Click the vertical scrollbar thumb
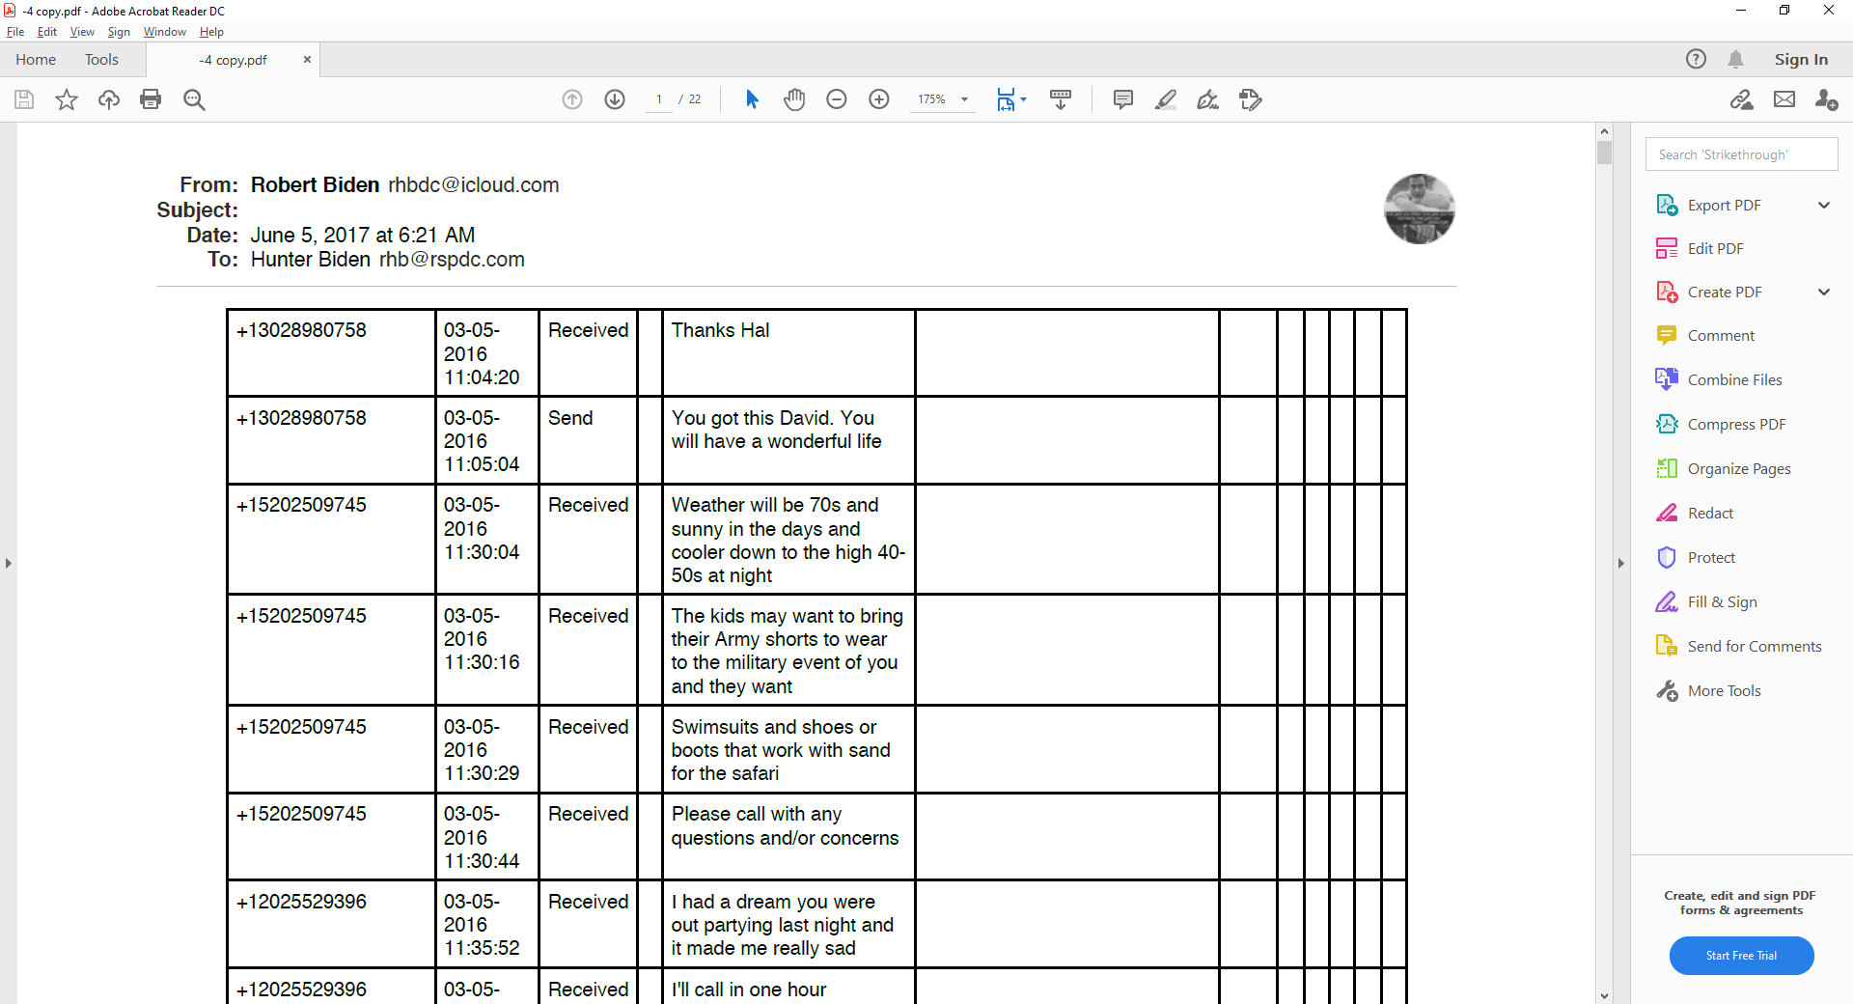Viewport: 1853px width, 1004px height. 1604,152
